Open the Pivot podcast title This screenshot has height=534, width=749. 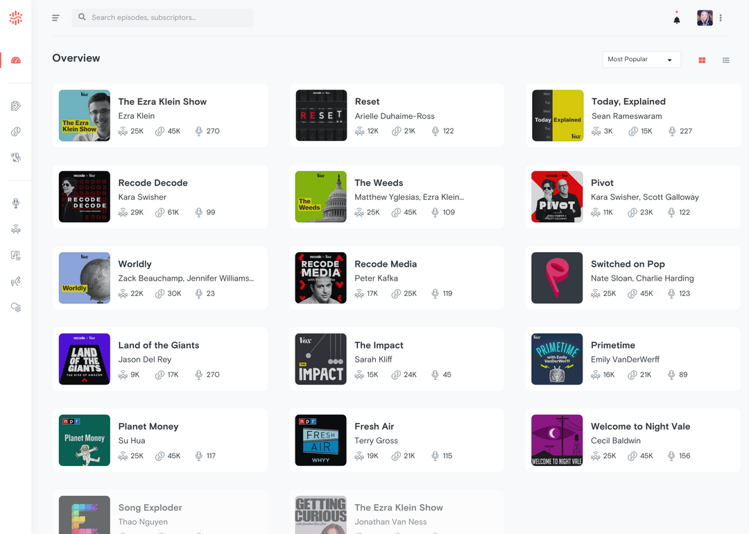click(602, 183)
